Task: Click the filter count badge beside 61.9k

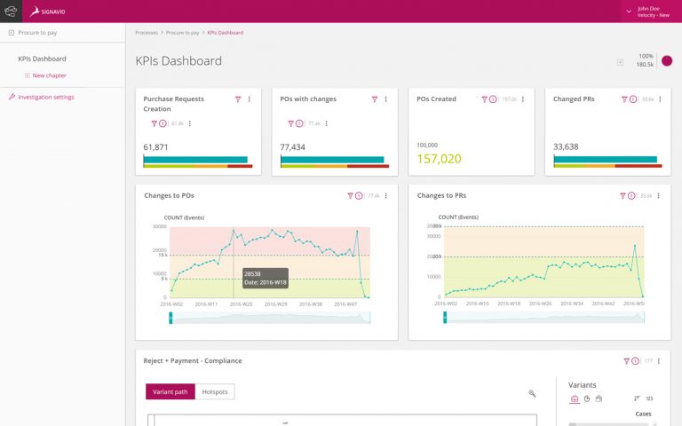Action: [163, 123]
